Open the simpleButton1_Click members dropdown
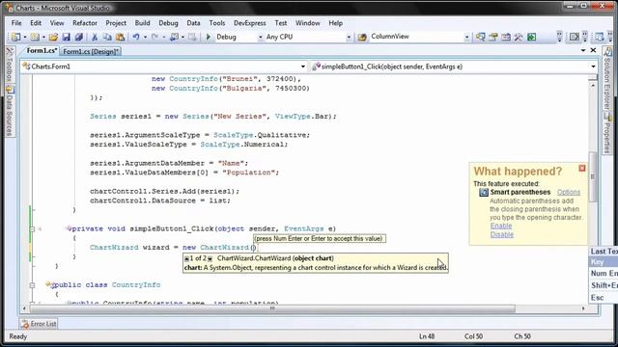The image size is (618, 347). (x=593, y=67)
